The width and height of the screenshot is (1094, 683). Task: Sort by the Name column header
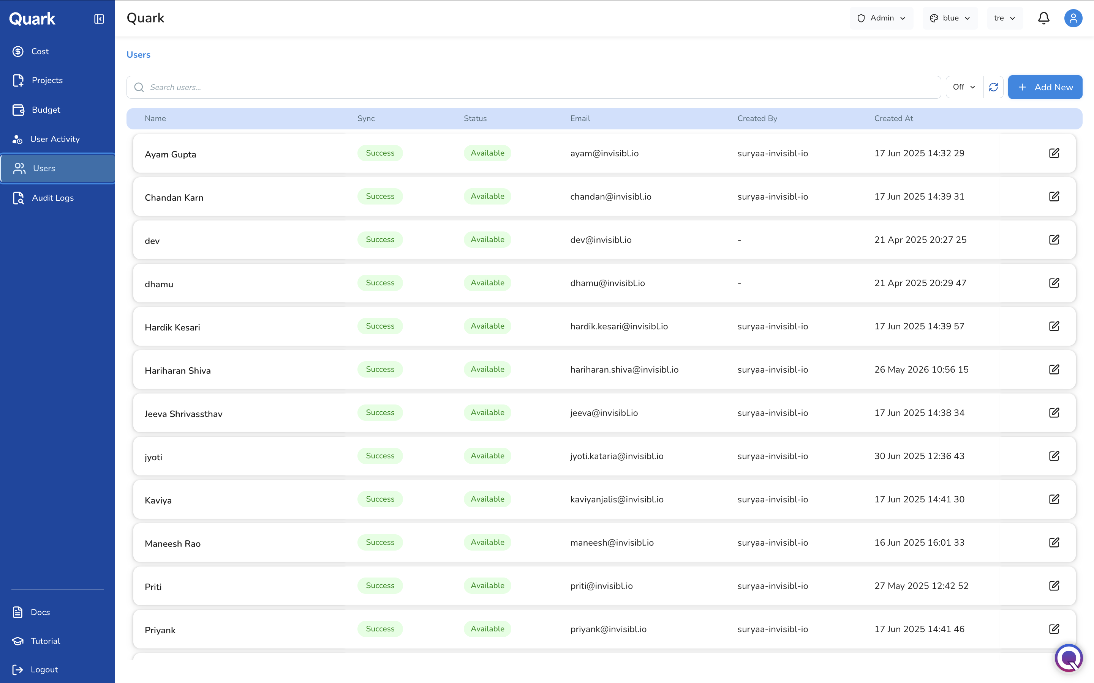coord(155,118)
